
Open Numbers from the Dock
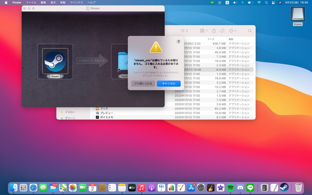[x=171, y=187]
